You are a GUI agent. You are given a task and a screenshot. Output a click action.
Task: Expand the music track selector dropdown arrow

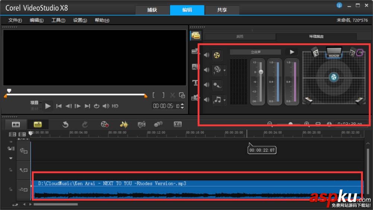[224, 100]
